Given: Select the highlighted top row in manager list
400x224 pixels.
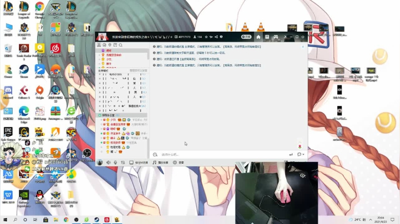Looking at the screenshot, I should pos(122,50).
